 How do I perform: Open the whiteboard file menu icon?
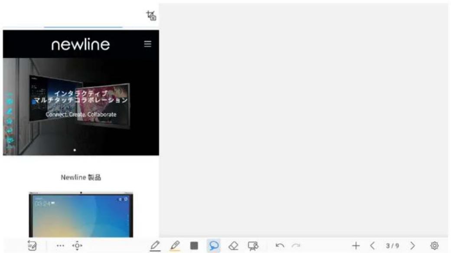pyautogui.click(x=32, y=246)
